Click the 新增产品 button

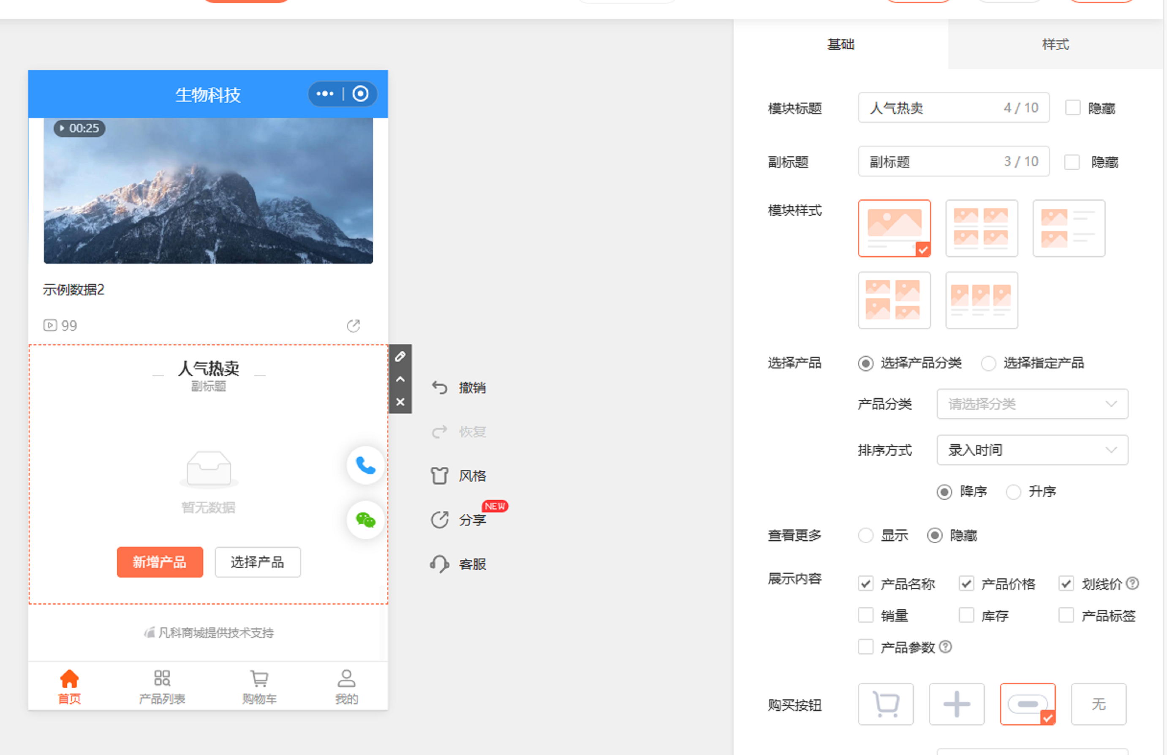click(x=160, y=562)
